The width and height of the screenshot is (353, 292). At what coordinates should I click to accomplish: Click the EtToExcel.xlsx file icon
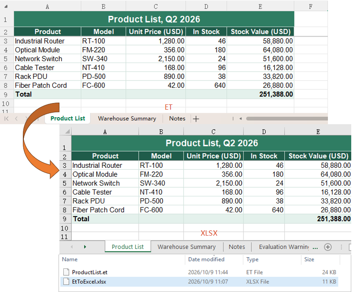(66, 281)
